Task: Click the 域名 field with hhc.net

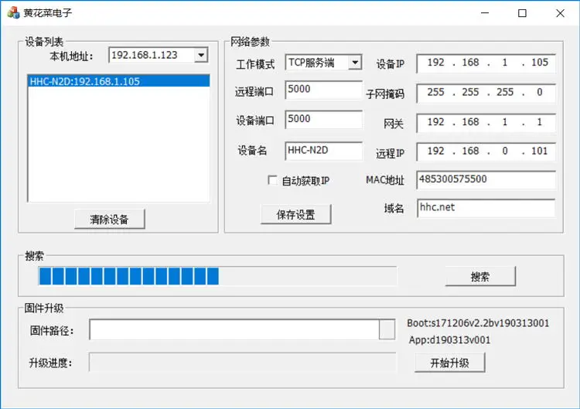Action: pyautogui.click(x=486, y=208)
